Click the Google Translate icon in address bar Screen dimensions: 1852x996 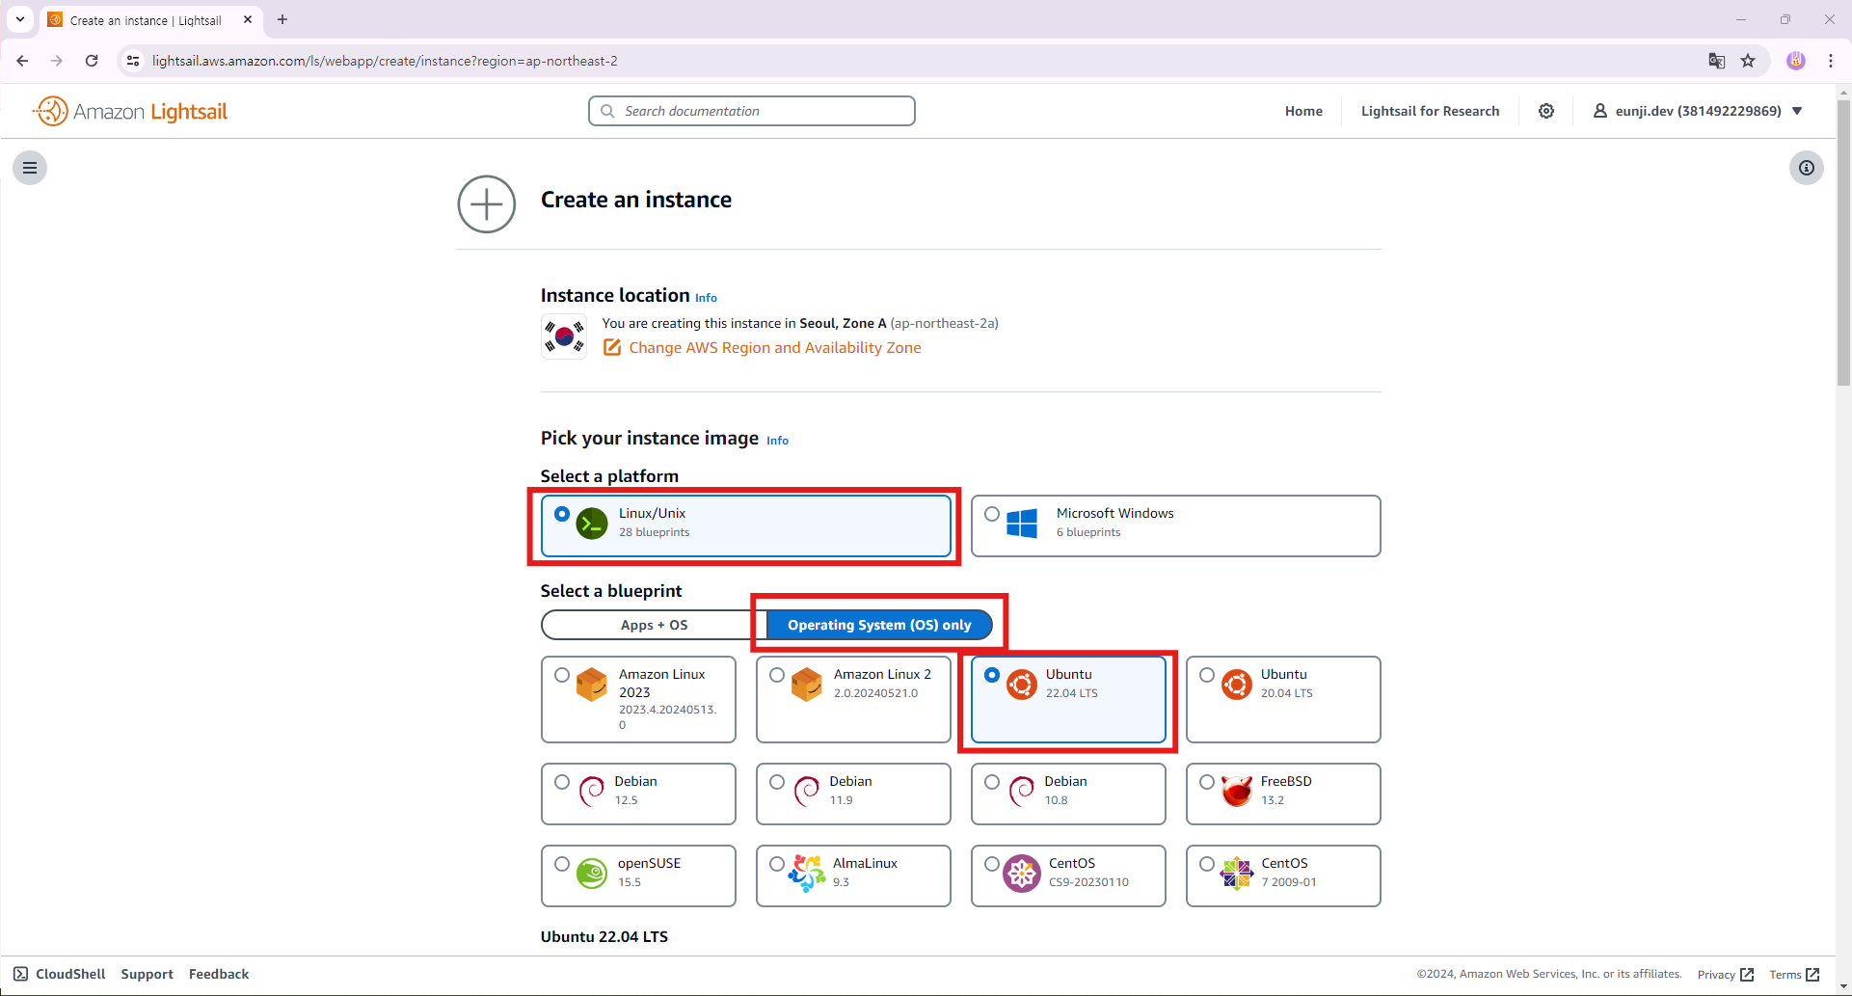click(1717, 61)
